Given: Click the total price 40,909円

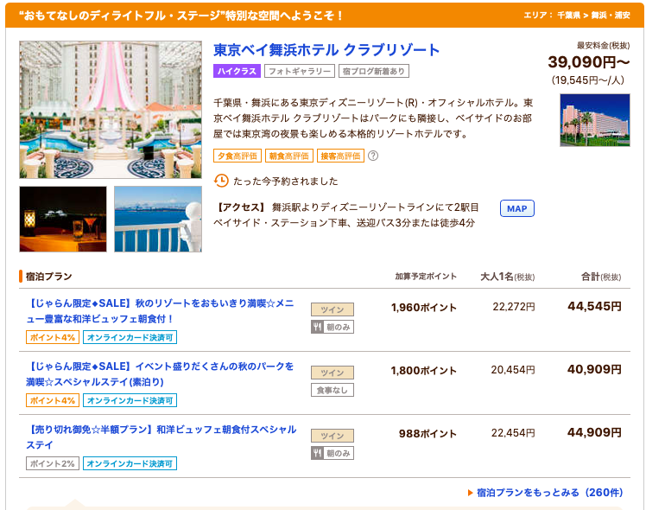Looking at the screenshot, I should pyautogui.click(x=594, y=370).
